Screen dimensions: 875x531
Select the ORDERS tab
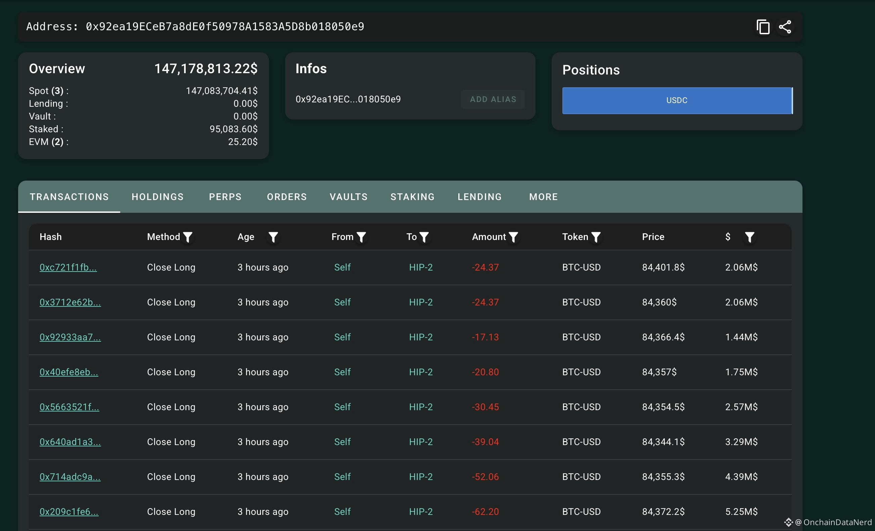(x=287, y=197)
